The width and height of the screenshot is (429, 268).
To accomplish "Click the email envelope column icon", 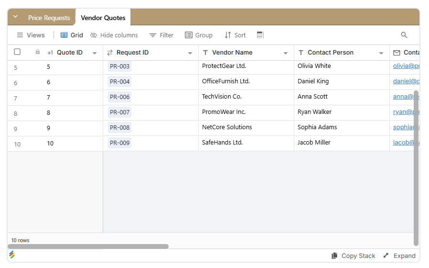I will (397, 53).
